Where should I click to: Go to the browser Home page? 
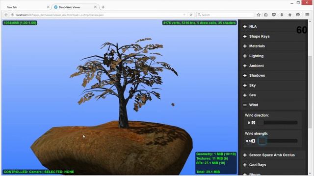290,15
